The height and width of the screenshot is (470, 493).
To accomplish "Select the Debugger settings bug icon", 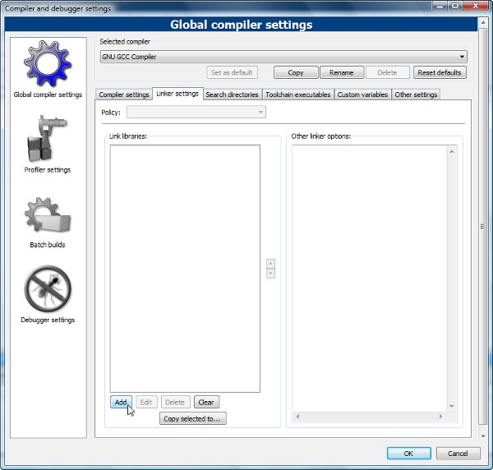I will pyautogui.click(x=47, y=289).
